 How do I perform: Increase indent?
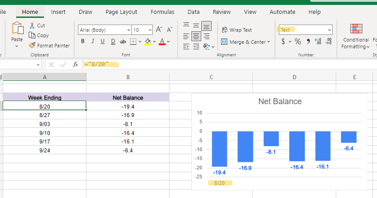pos(196,46)
